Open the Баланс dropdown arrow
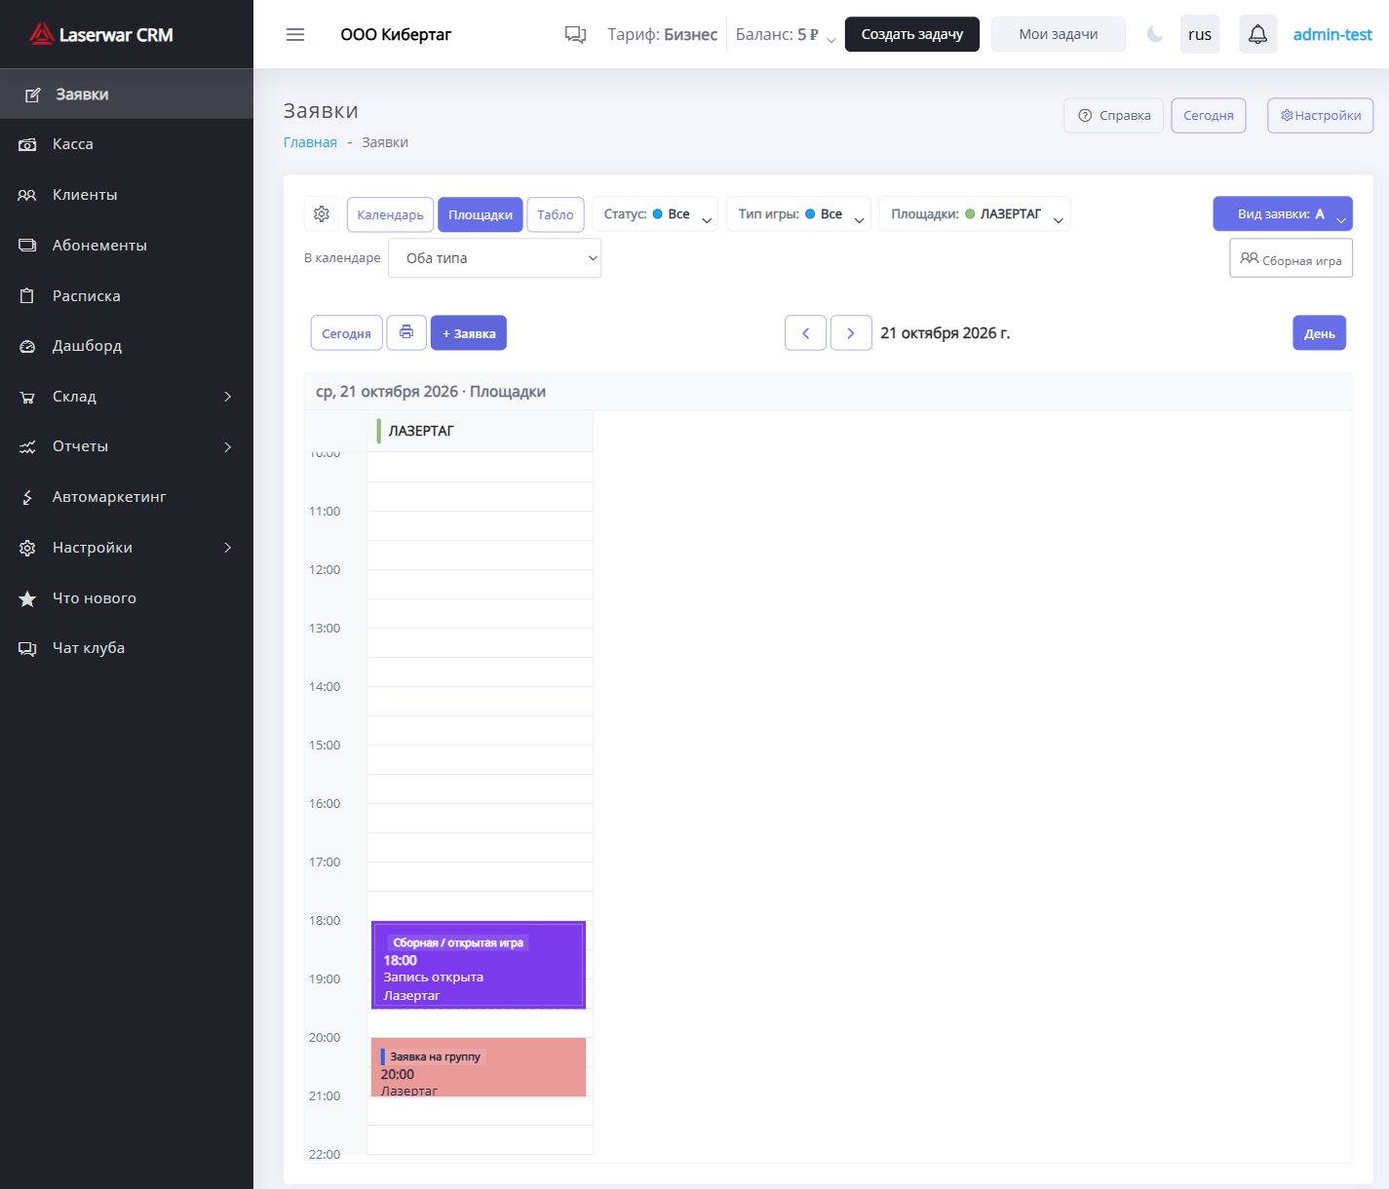The width and height of the screenshot is (1389, 1189). point(831,39)
